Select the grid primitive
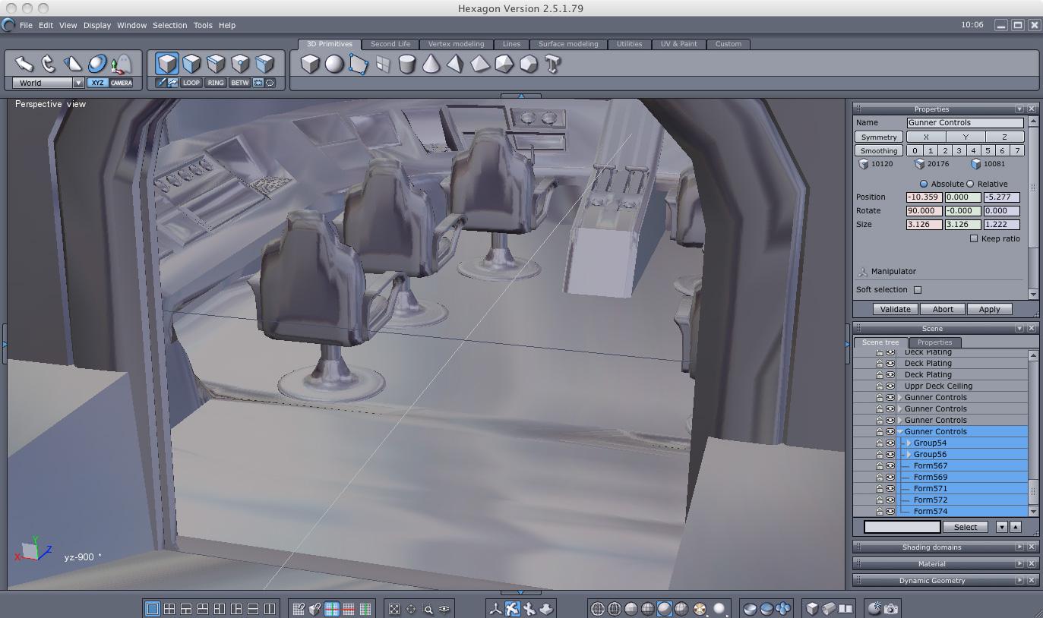1043x618 pixels. click(383, 65)
